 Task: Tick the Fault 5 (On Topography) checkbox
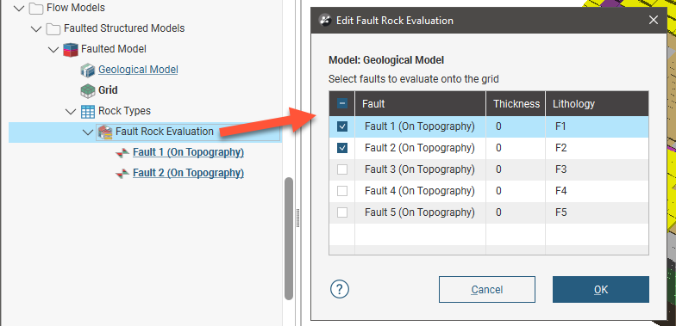click(342, 212)
